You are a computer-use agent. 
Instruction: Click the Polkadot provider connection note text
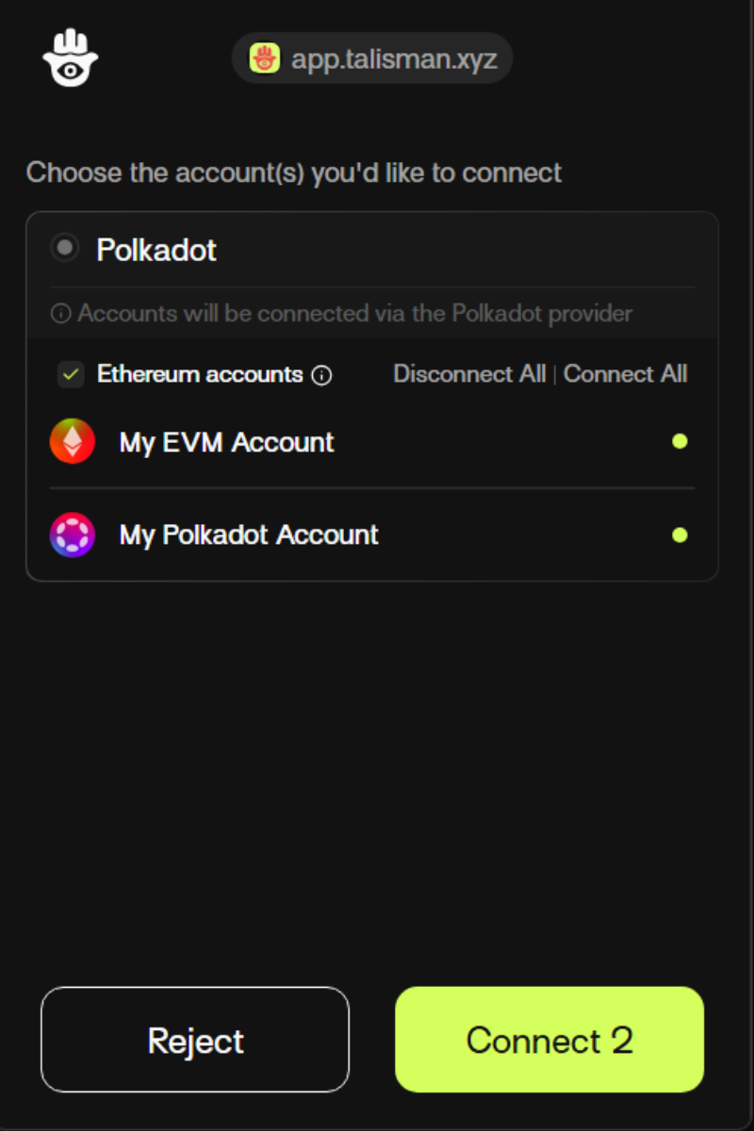pos(354,314)
